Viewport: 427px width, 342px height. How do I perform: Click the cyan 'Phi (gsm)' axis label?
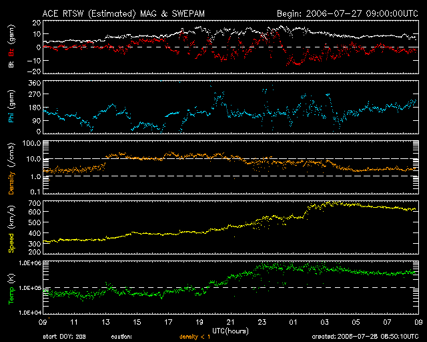pyautogui.click(x=11, y=106)
